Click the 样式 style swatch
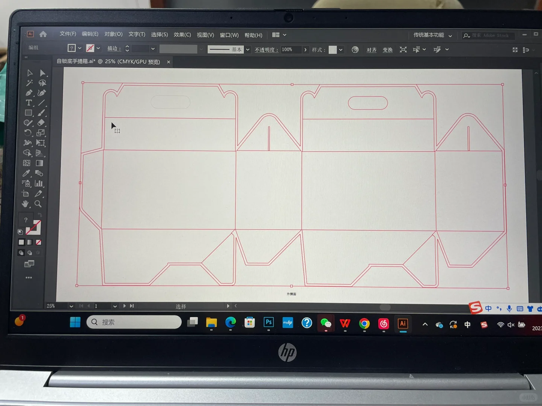The width and height of the screenshot is (542, 406). (x=333, y=50)
